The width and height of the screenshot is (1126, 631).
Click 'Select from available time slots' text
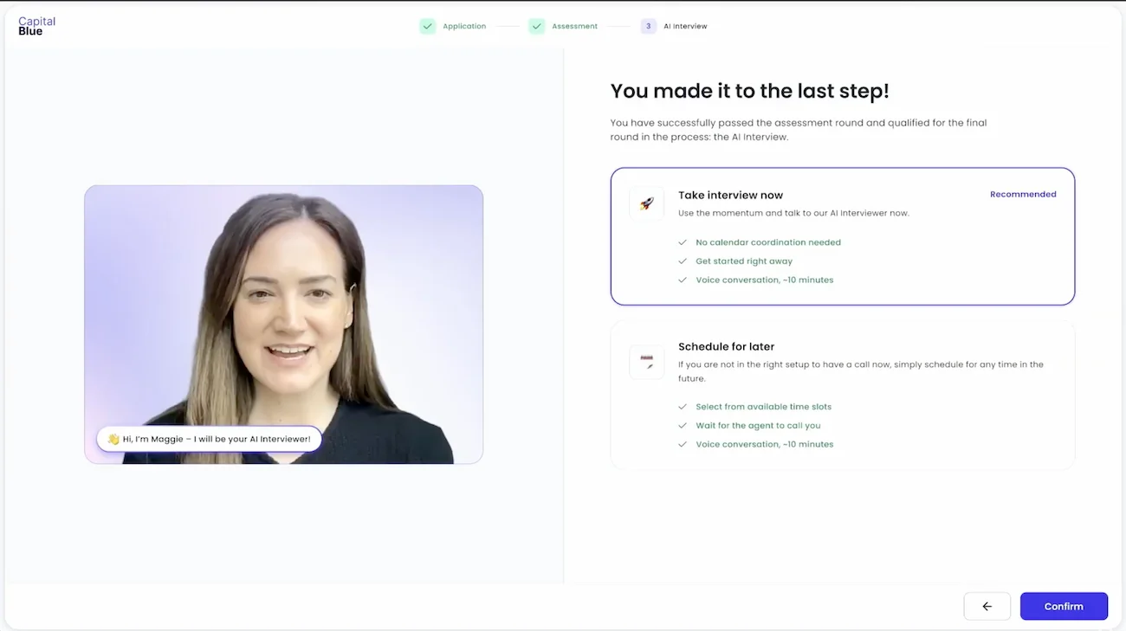click(763, 407)
